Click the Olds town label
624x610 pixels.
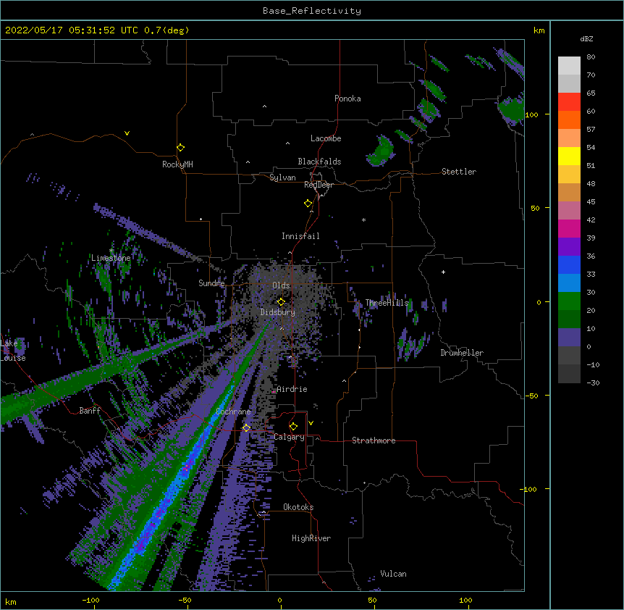(281, 285)
